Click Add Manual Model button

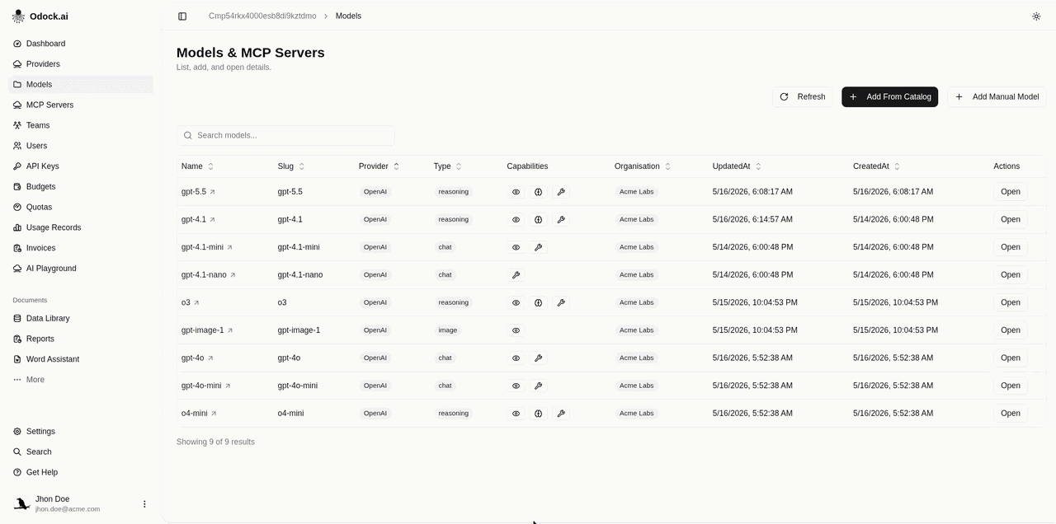tap(997, 97)
